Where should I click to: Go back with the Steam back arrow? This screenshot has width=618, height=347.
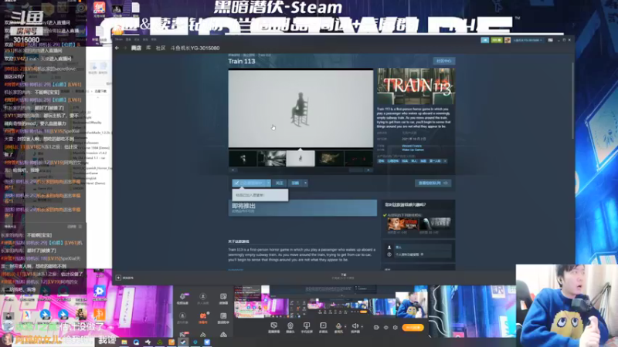[x=117, y=48]
